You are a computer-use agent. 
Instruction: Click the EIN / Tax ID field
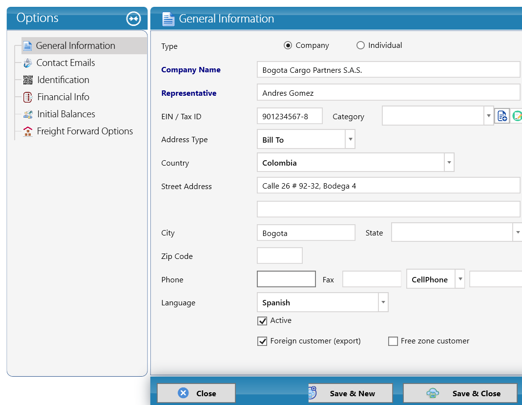pos(290,116)
